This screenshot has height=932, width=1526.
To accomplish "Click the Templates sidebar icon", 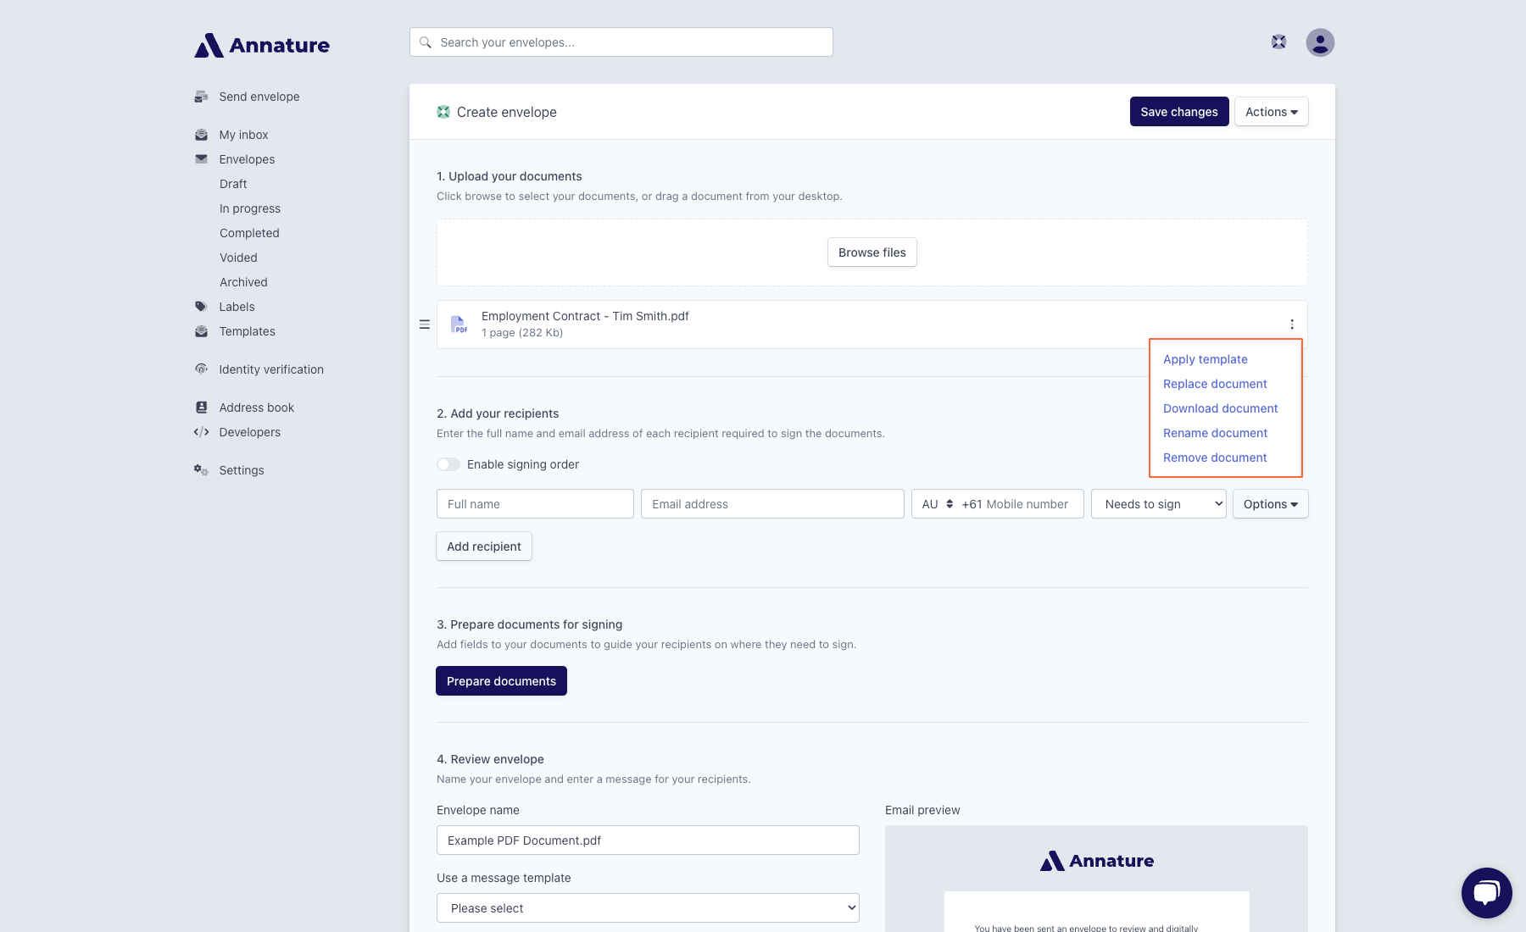I will pyautogui.click(x=201, y=331).
